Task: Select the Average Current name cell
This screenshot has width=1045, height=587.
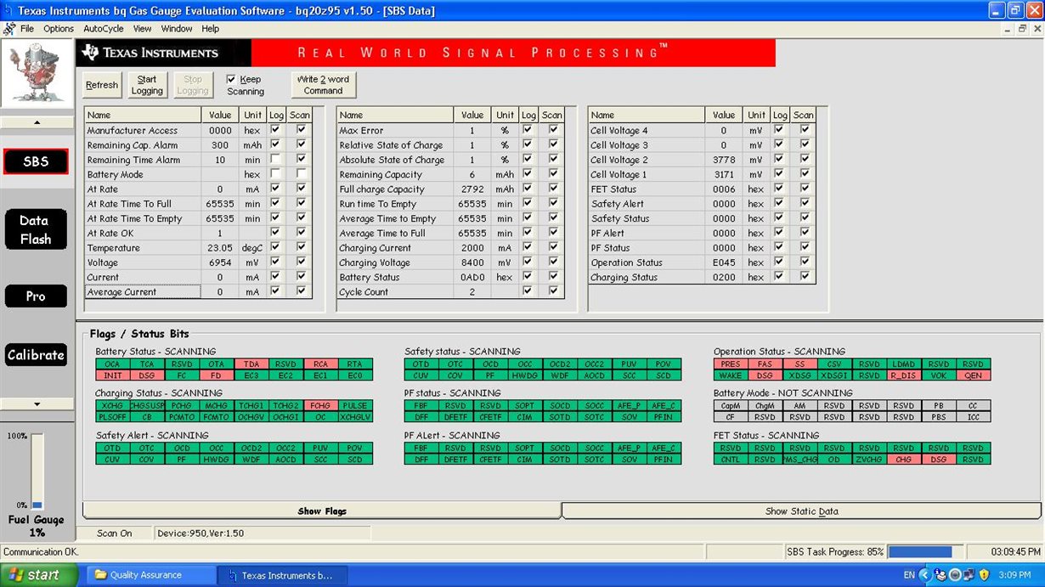Action: (143, 291)
